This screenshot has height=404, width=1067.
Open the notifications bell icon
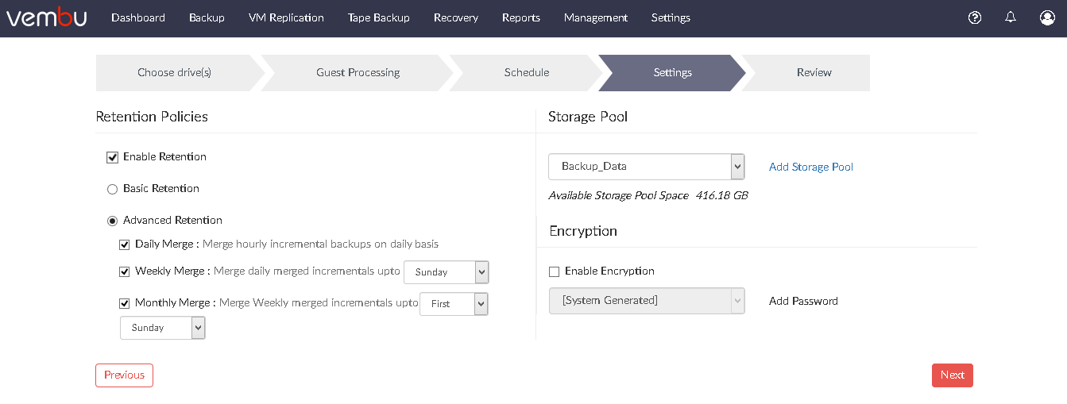[1011, 17]
